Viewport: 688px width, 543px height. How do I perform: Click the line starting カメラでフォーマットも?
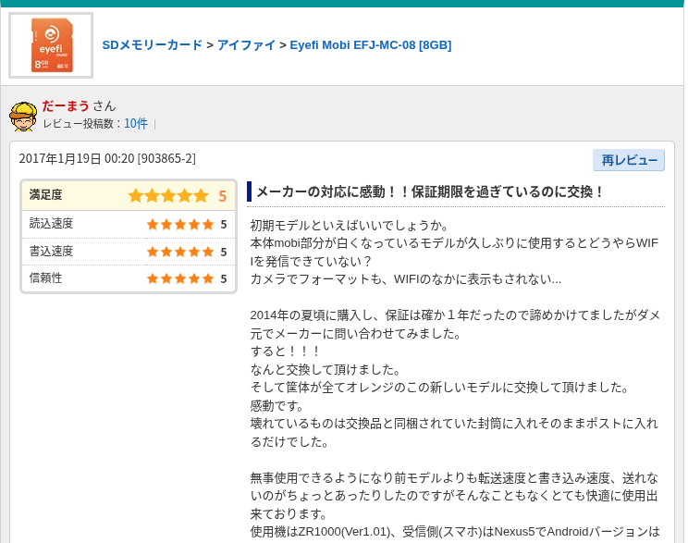406,279
